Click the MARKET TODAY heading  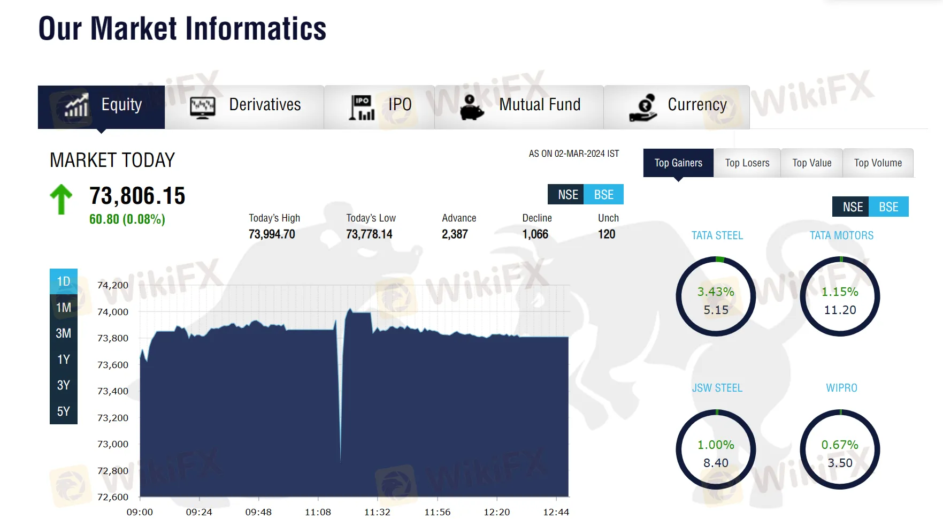[x=112, y=160]
